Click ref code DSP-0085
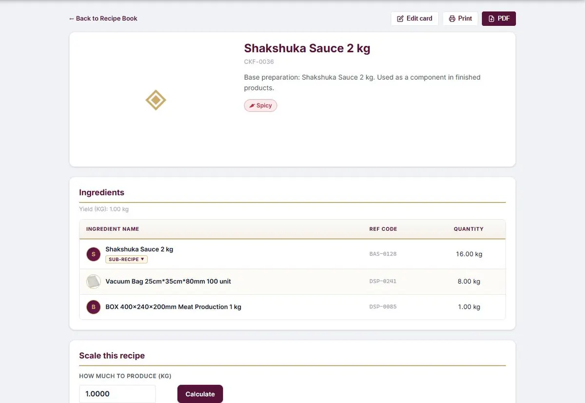585x403 pixels. coord(383,307)
